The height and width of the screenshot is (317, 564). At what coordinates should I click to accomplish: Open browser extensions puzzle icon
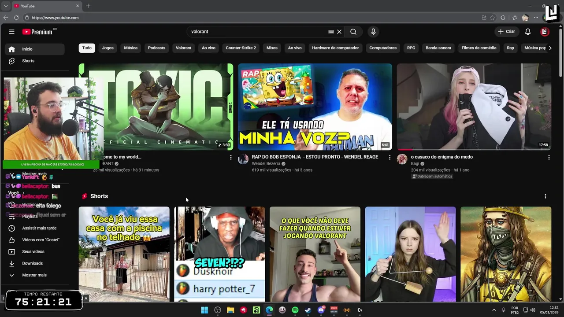503,18
